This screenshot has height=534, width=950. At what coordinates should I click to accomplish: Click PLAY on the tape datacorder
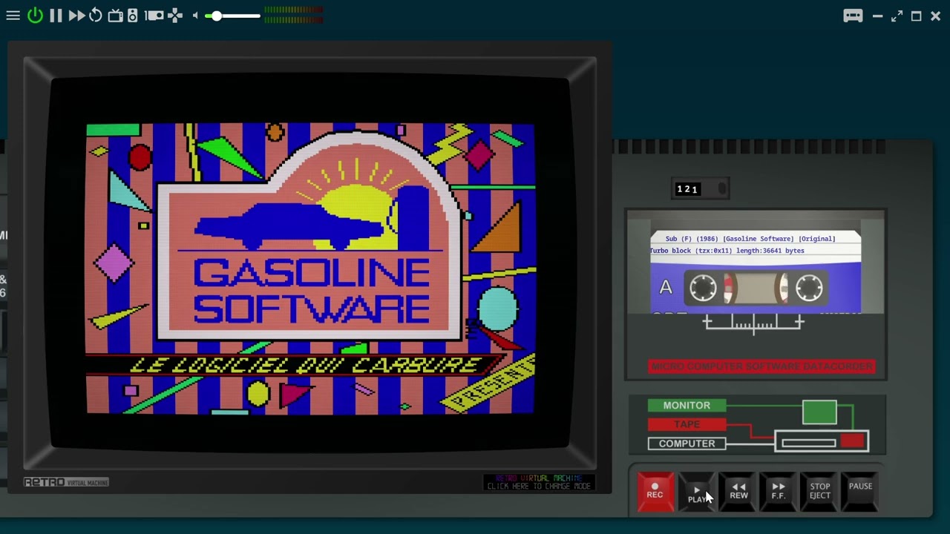[x=697, y=493]
